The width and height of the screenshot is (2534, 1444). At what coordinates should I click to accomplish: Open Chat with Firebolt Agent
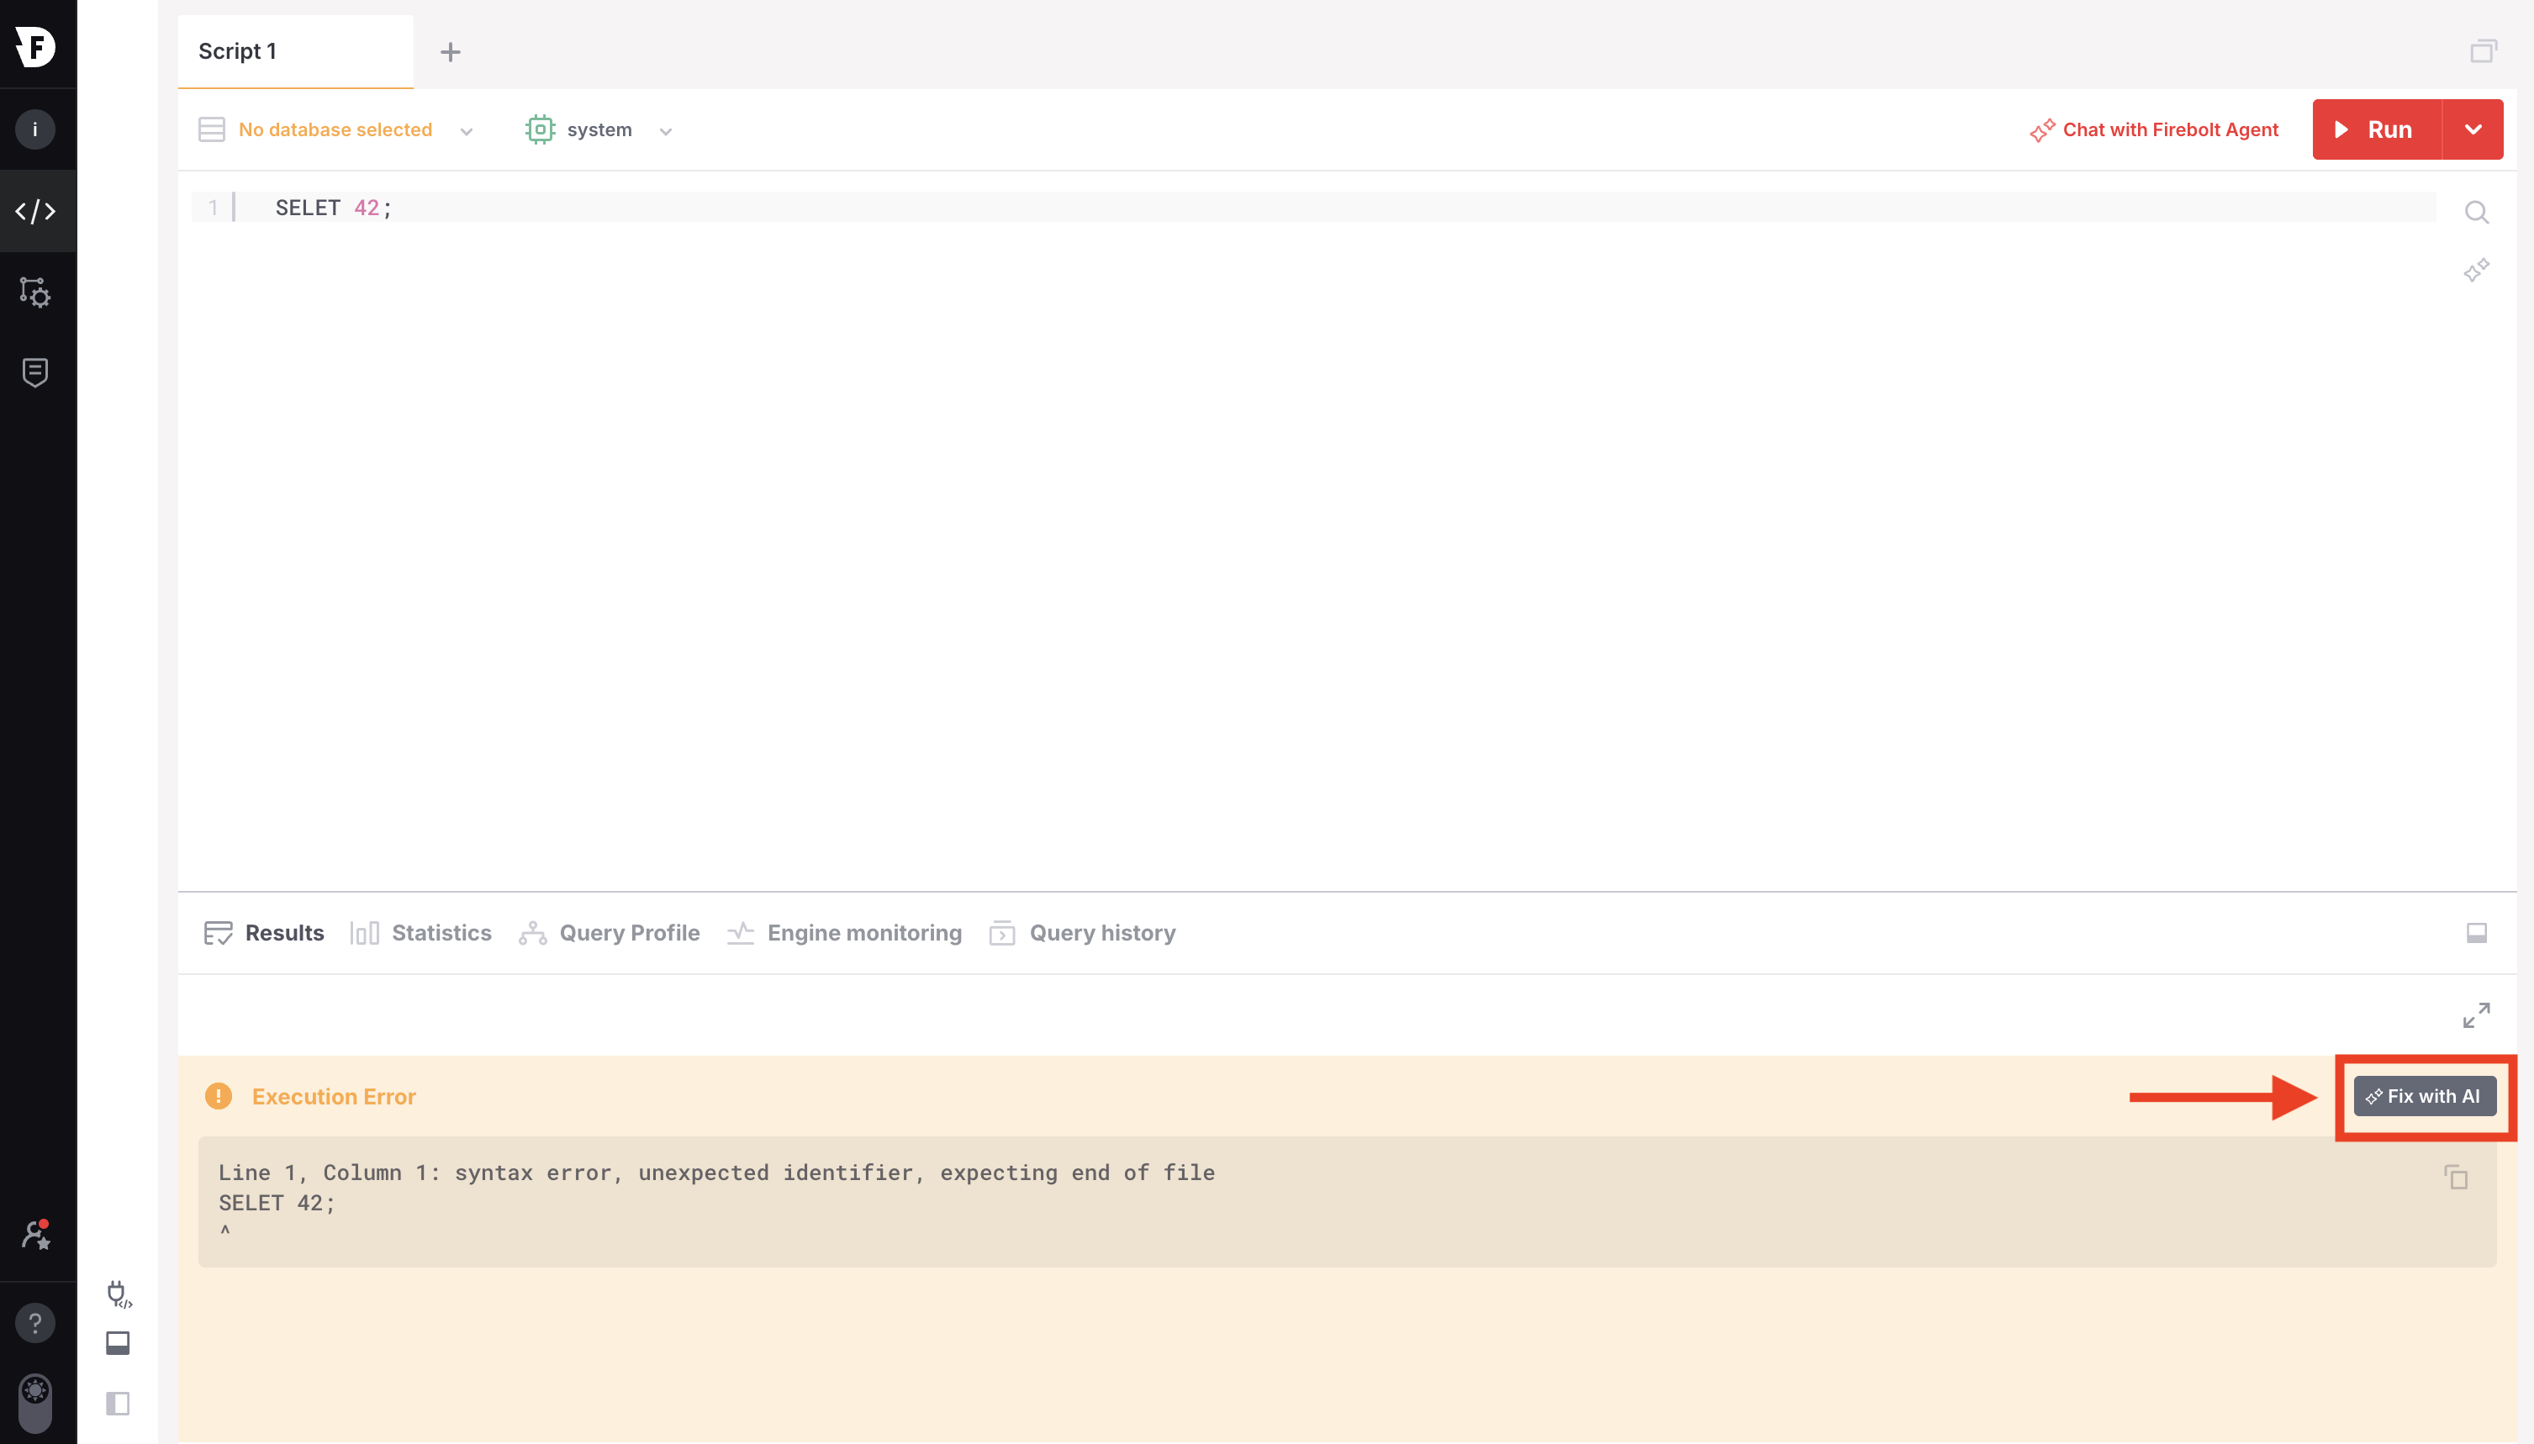2154,130
